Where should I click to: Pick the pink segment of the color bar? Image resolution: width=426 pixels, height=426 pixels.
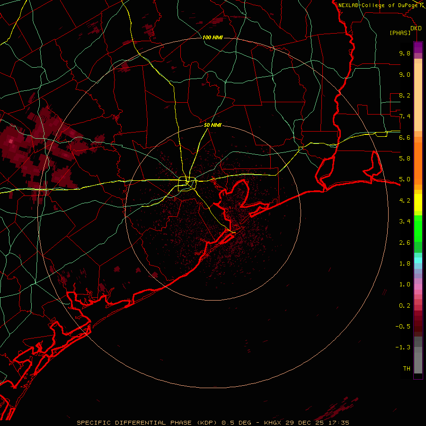(418, 287)
